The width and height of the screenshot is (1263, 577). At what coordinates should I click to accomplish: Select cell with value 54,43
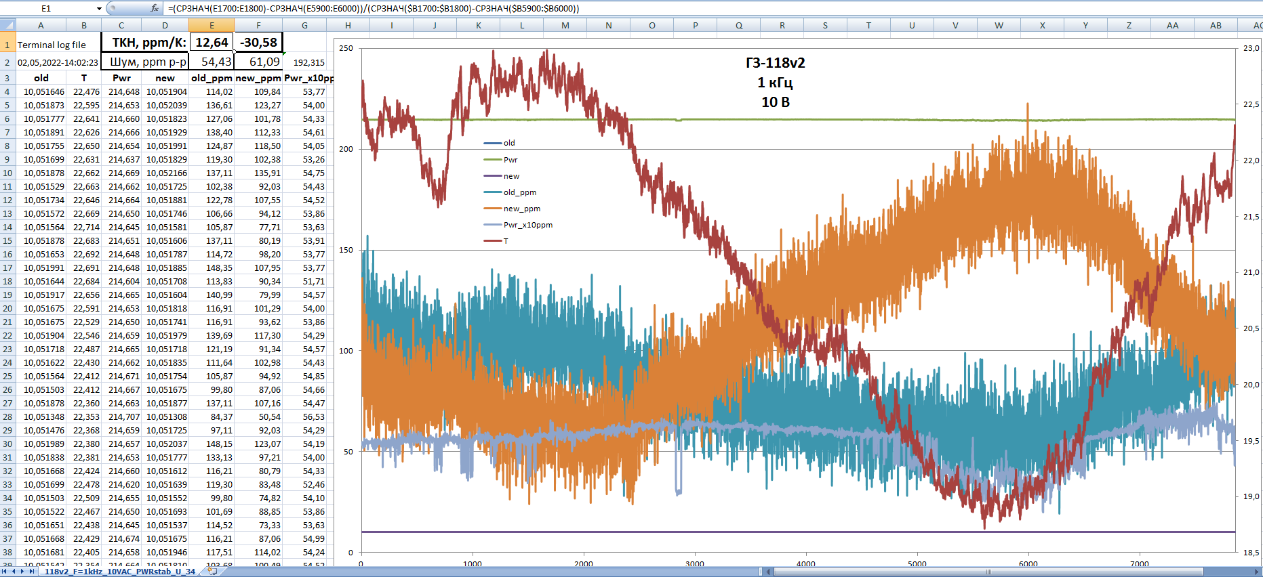point(212,62)
